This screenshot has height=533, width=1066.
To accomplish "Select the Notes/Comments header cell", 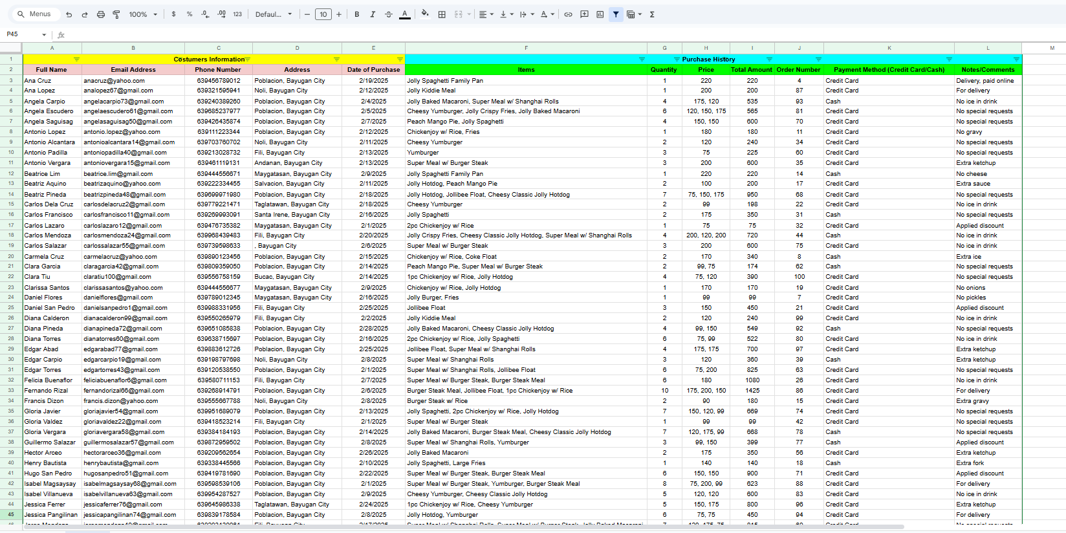I will click(x=988, y=70).
